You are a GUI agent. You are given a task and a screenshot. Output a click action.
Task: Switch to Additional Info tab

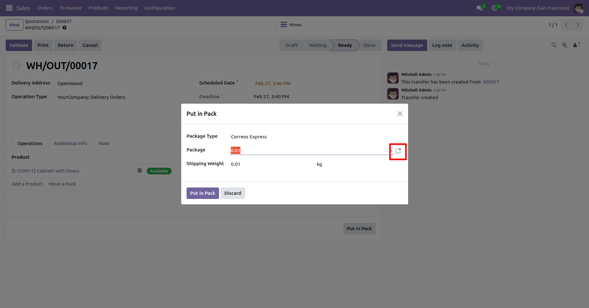pyautogui.click(x=70, y=143)
